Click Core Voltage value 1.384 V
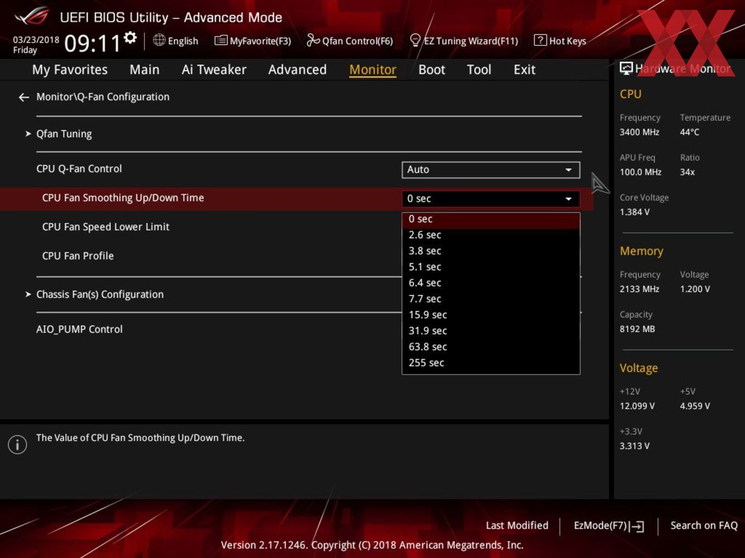The height and width of the screenshot is (558, 745). pyautogui.click(x=634, y=212)
